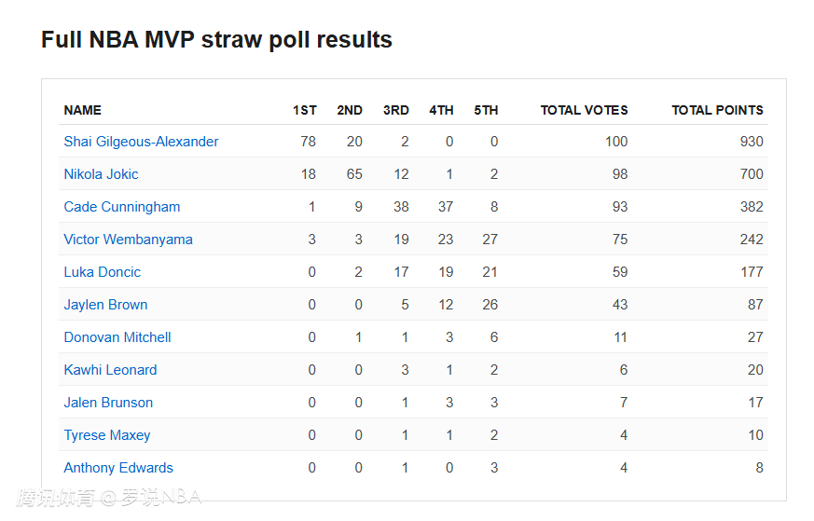This screenshot has height=521, width=814.
Task: Select the Victor Wembanyama link
Action: pyautogui.click(x=128, y=240)
